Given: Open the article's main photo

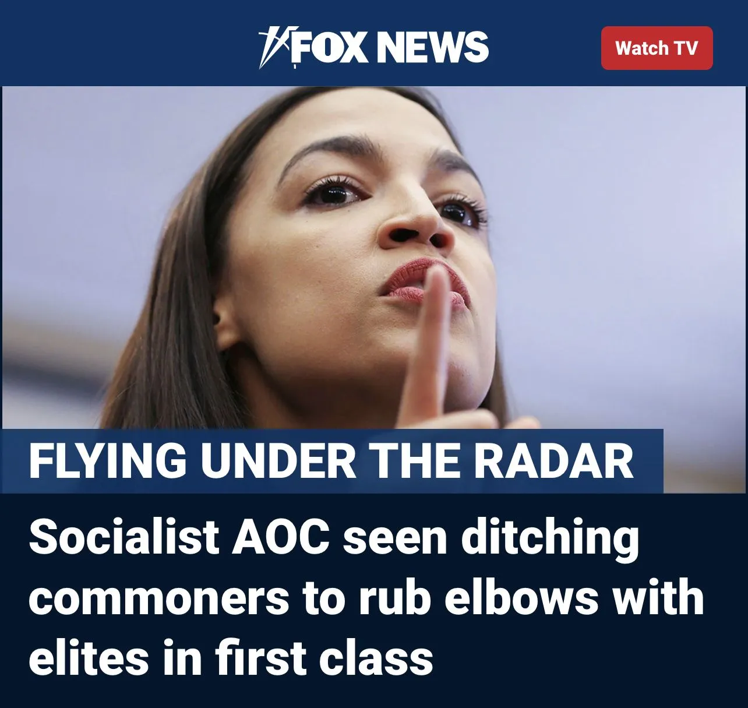Looking at the screenshot, I should [x=373, y=290].
